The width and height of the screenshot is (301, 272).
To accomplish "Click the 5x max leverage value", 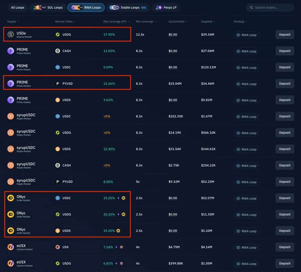I will [x=138, y=182].
